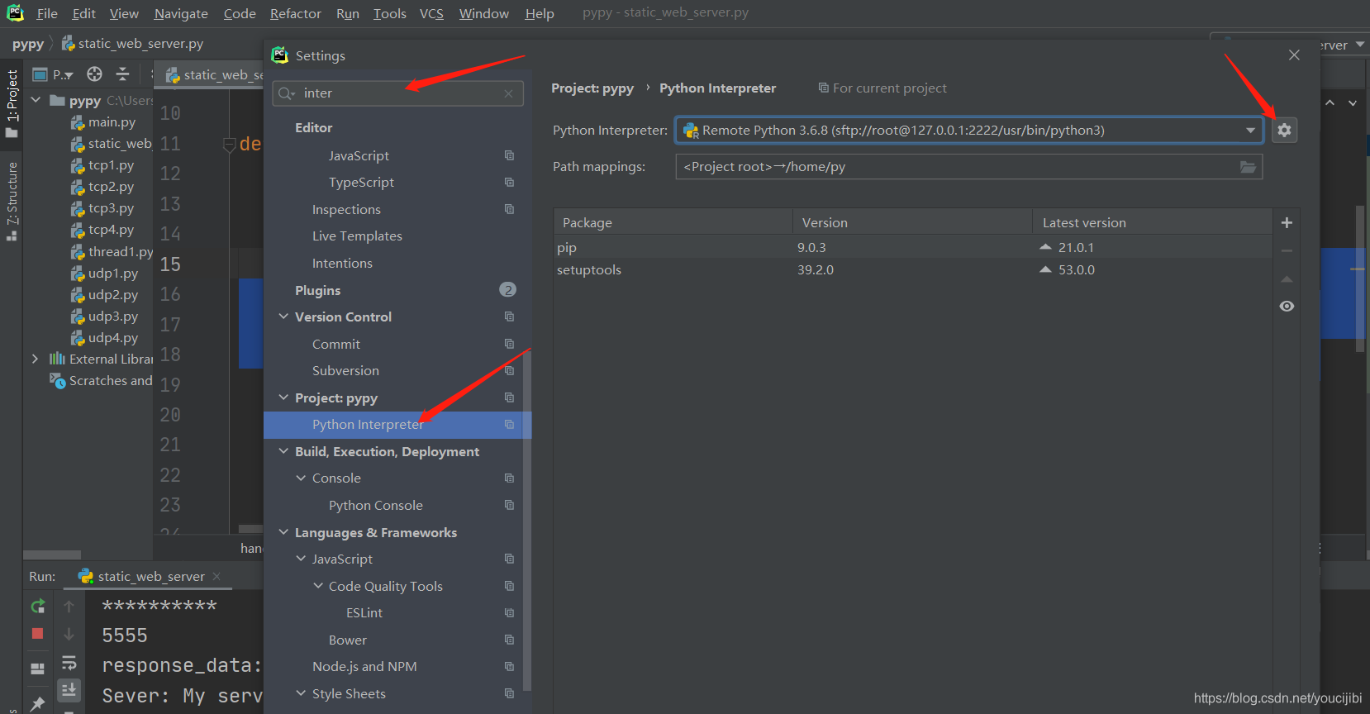Collapse the Console settings node
Image resolution: width=1370 pixels, height=714 pixels.
pyautogui.click(x=301, y=478)
